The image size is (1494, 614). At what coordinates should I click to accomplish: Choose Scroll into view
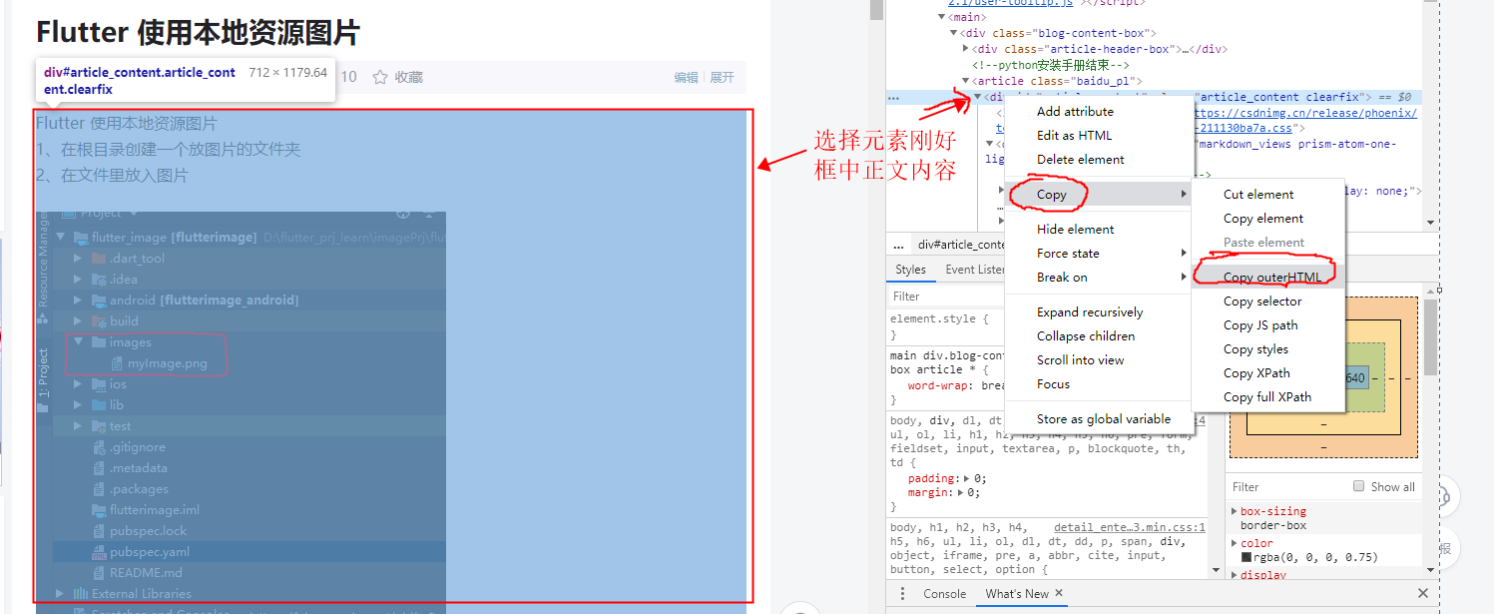point(1099,360)
